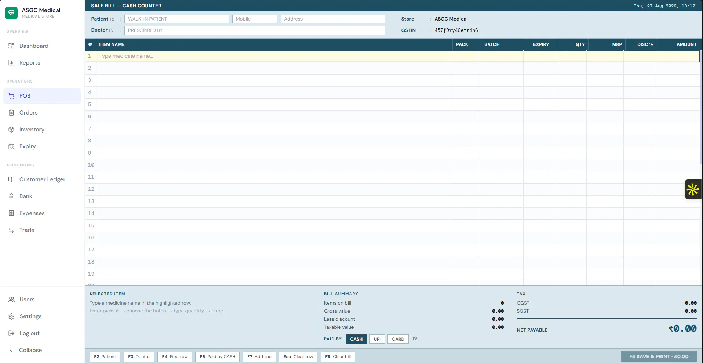Click the Type medicine name input
The height and width of the screenshot is (363, 703).
(273, 56)
